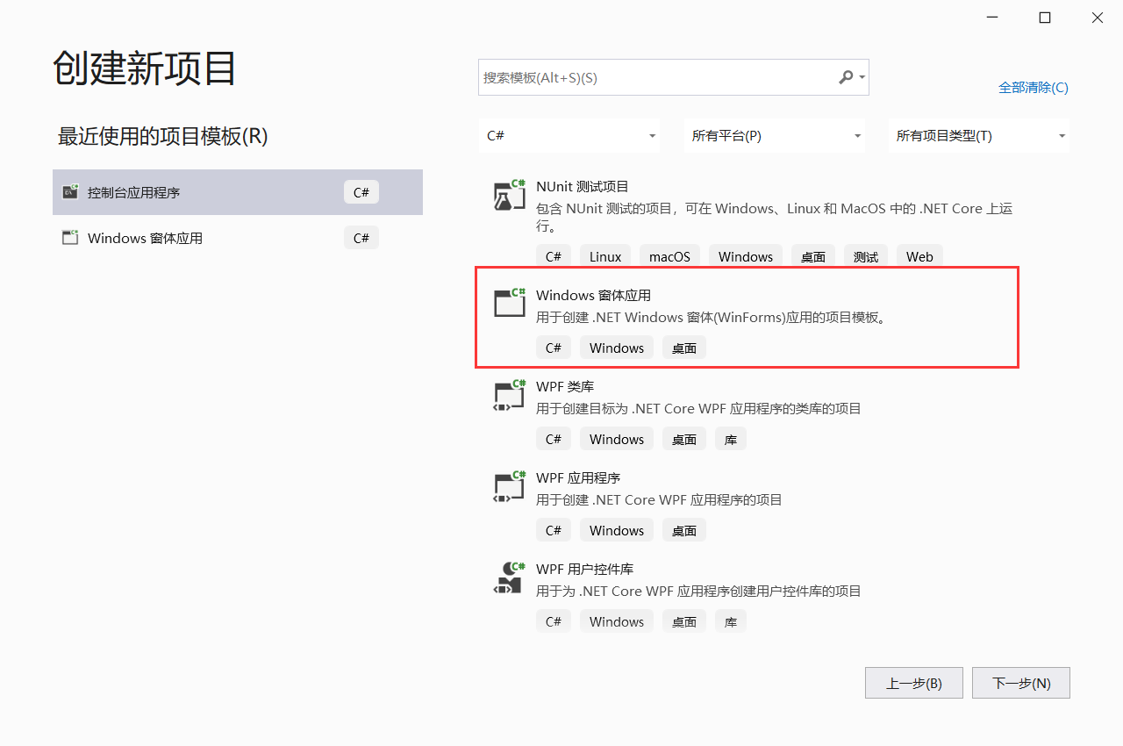Open the 所有平台(P) dropdown
This screenshot has width=1123, height=746.
point(774,135)
